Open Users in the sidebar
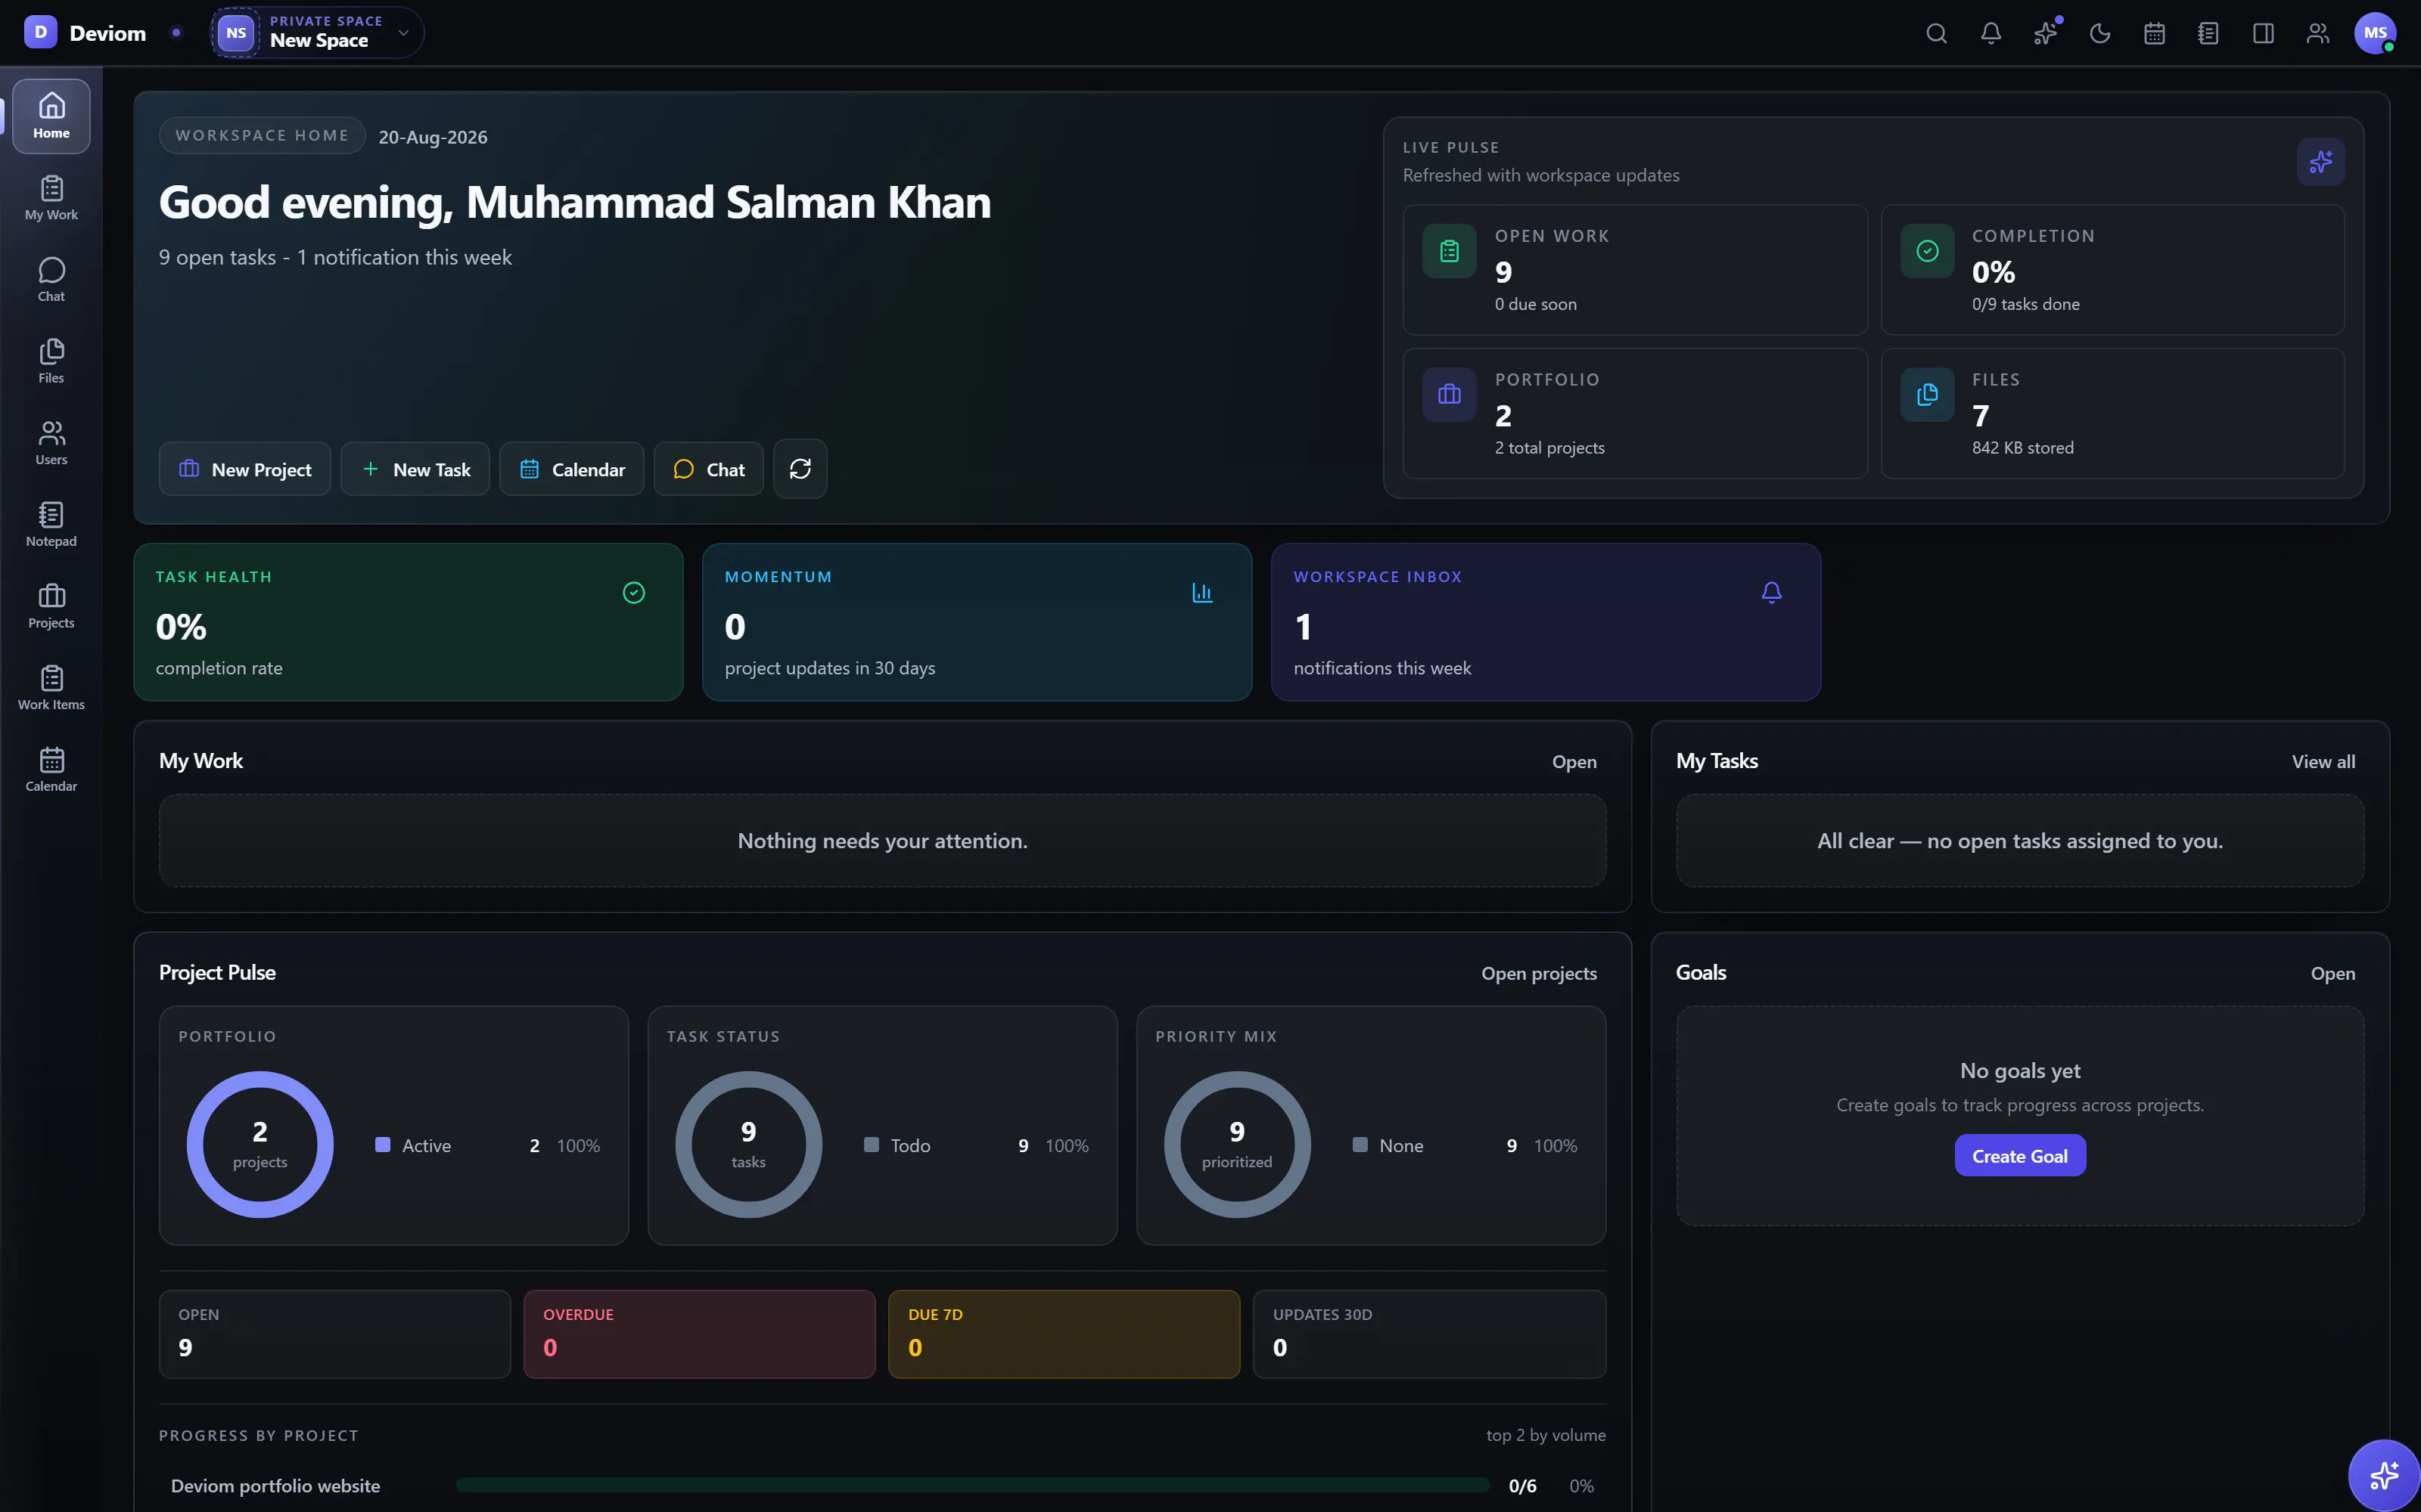 pyautogui.click(x=51, y=443)
